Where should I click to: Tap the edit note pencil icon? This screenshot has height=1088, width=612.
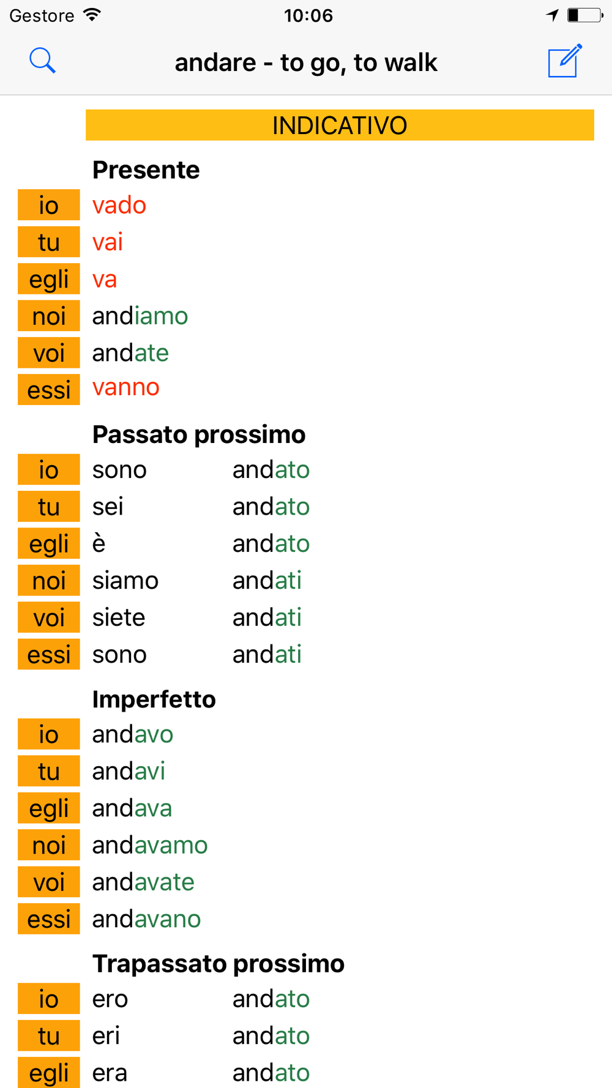tap(564, 61)
